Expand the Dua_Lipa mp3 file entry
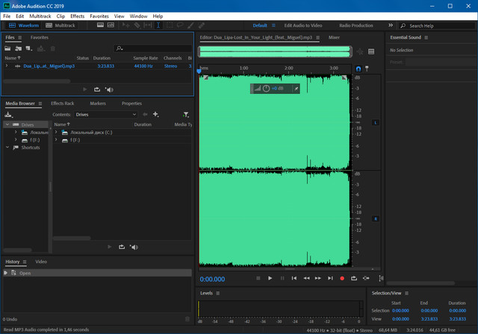The height and width of the screenshot is (334, 478). tap(7, 66)
